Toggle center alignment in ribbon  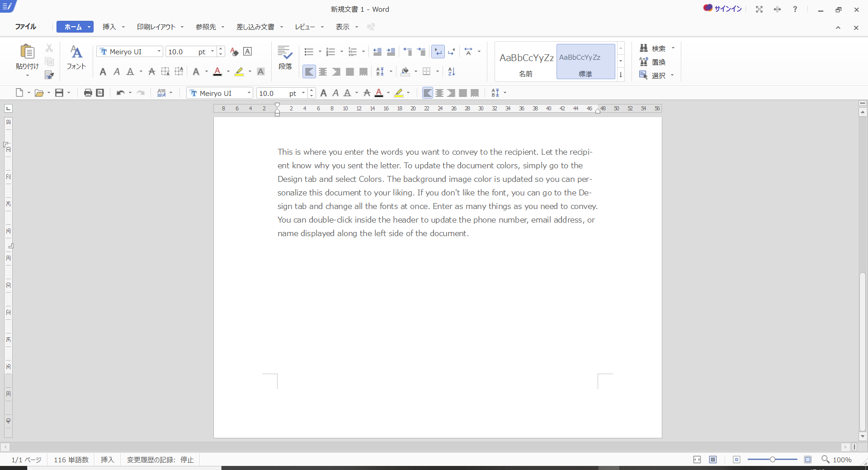tap(323, 71)
